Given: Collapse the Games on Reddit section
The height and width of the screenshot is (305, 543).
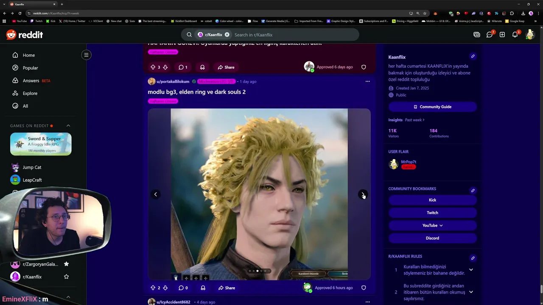Looking at the screenshot, I should pyautogui.click(x=68, y=125).
